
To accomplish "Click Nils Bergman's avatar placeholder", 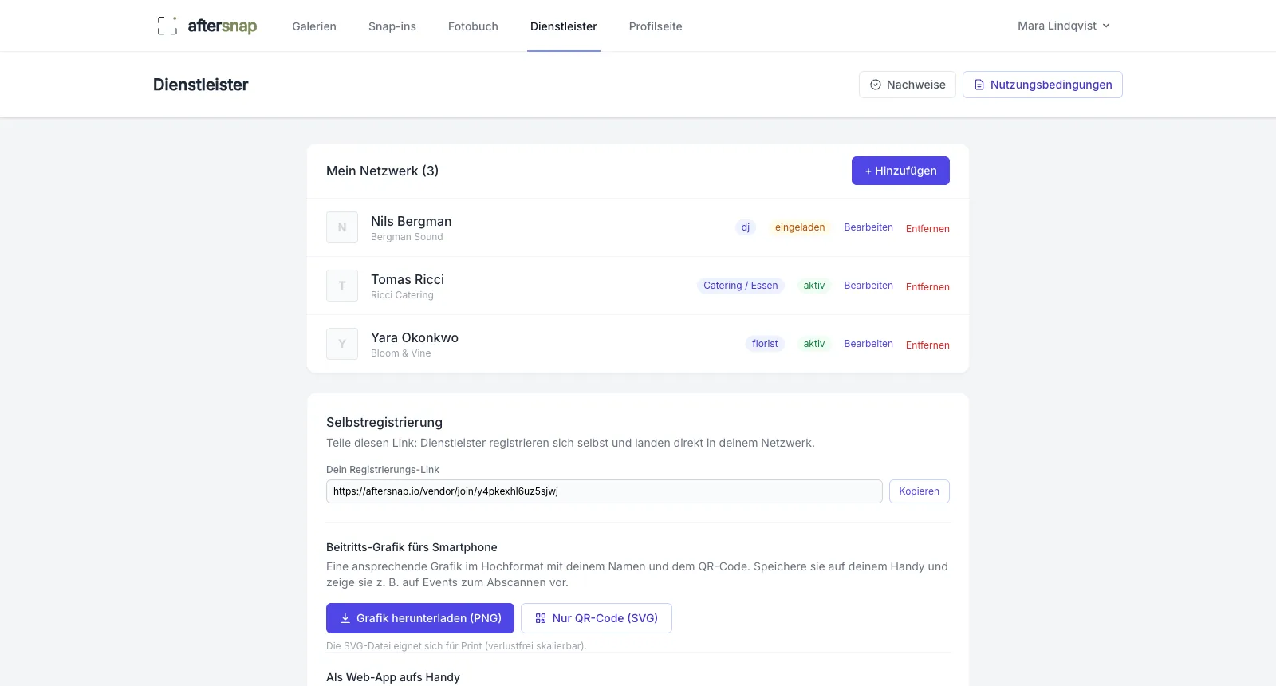I will coord(342,227).
